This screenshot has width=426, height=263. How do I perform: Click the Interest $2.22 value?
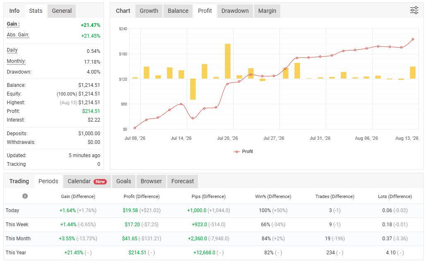94,120
